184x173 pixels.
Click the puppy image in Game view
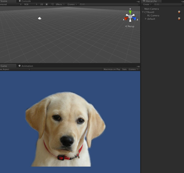tap(65, 129)
